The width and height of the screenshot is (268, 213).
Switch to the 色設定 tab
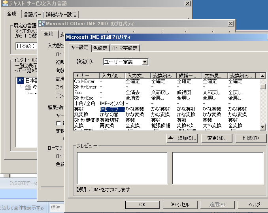point(100,48)
